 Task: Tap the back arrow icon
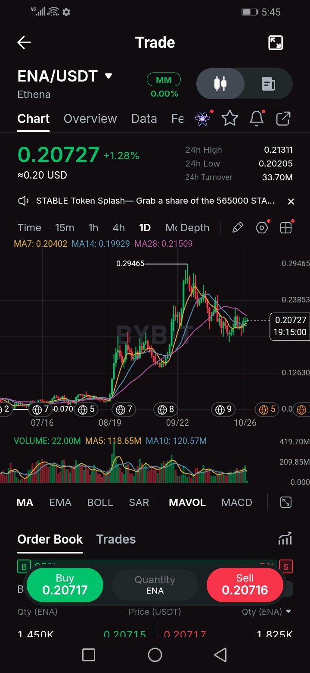(x=24, y=42)
